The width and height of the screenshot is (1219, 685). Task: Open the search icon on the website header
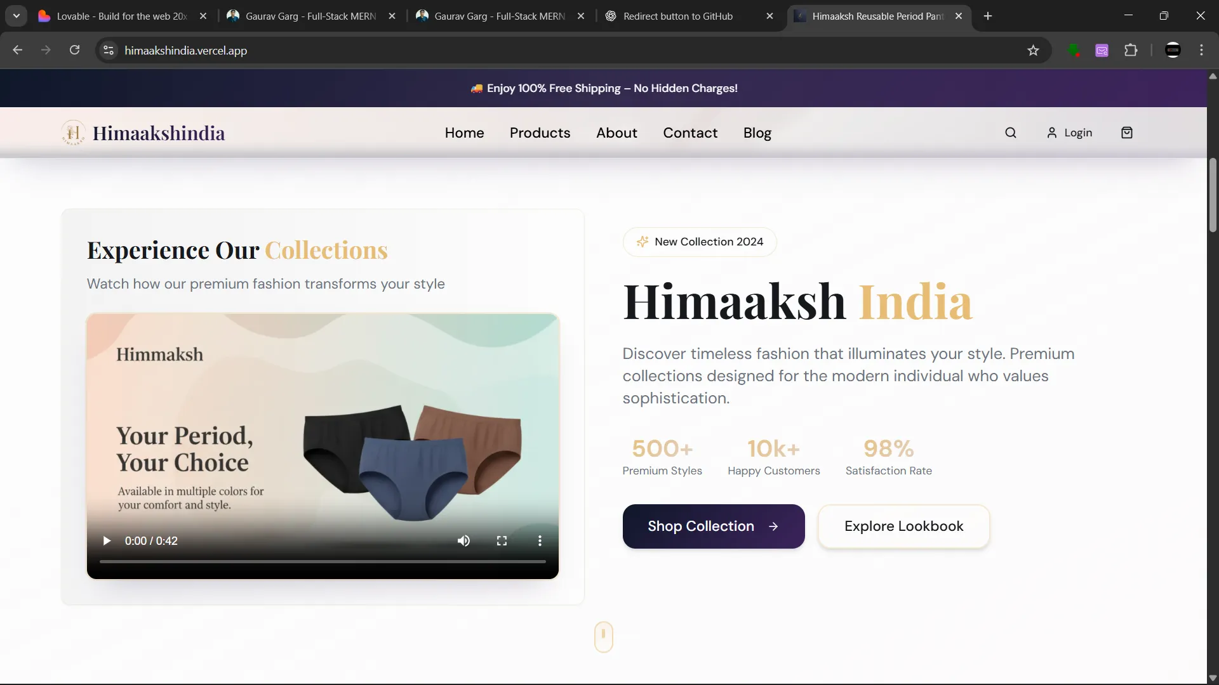click(1010, 133)
